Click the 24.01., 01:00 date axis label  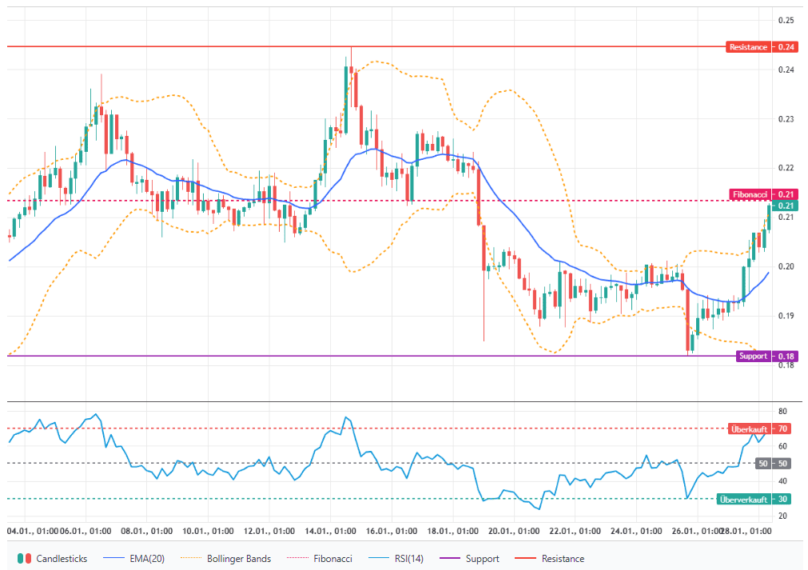point(636,531)
